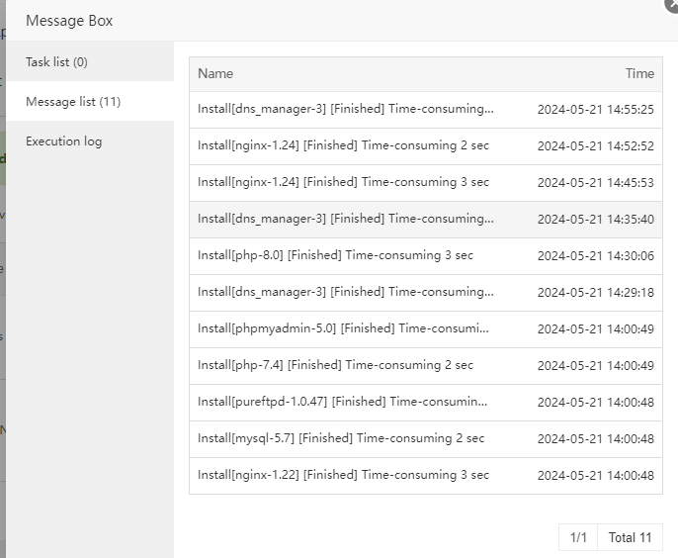678x558 pixels.
Task: Select the php-8.0 install message
Action: (x=335, y=255)
